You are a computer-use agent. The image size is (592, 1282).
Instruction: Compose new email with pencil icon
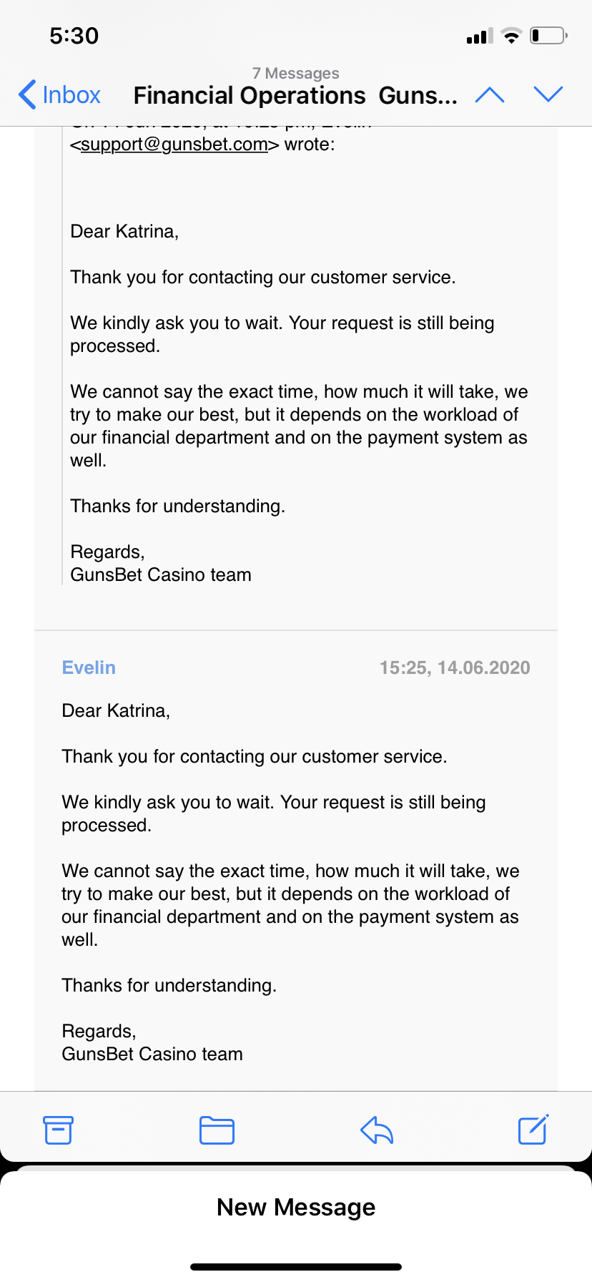click(x=533, y=1129)
